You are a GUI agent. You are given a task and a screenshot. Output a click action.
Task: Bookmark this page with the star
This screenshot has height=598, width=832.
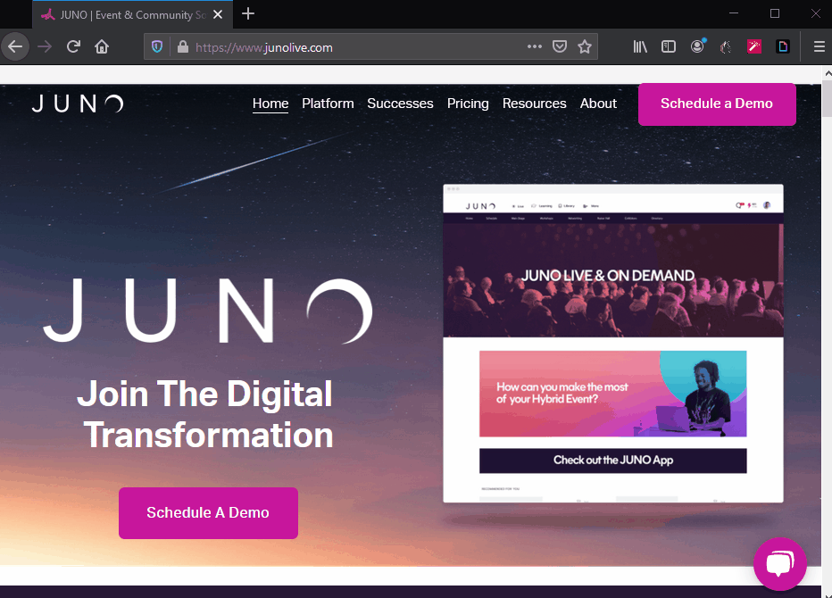coord(585,46)
